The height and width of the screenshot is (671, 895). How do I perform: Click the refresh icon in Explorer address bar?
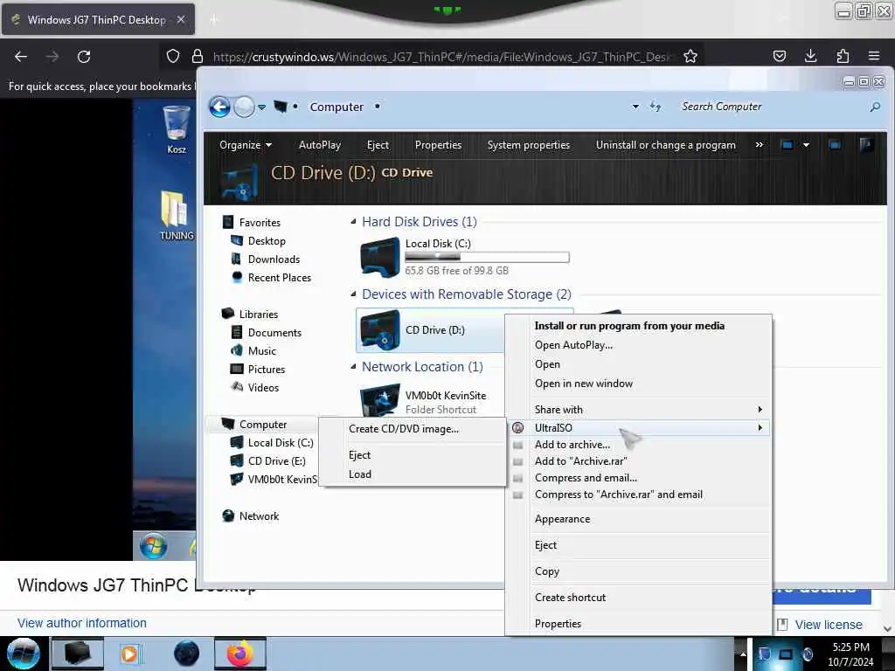click(656, 107)
